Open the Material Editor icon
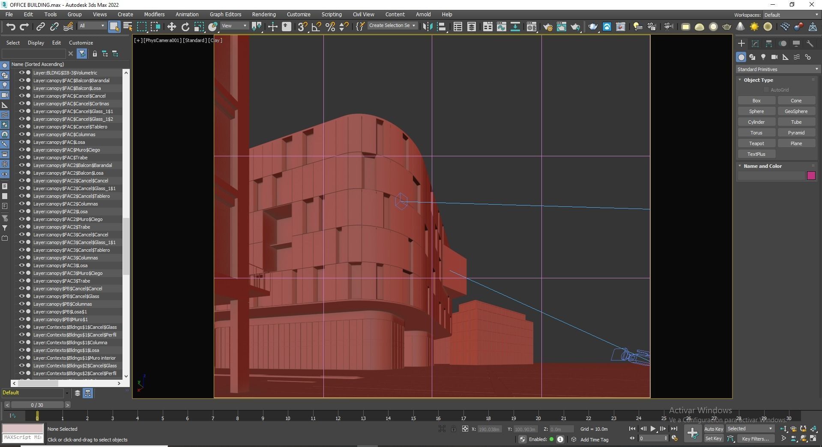This screenshot has width=822, height=447. (x=532, y=27)
